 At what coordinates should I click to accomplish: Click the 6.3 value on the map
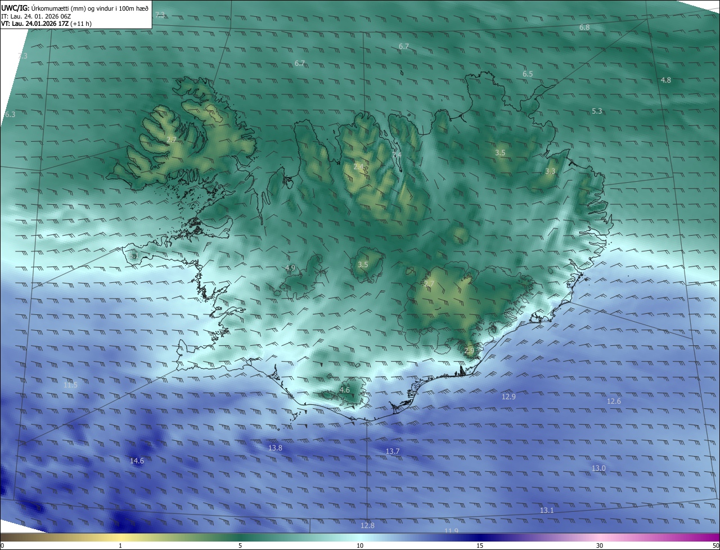10,114
